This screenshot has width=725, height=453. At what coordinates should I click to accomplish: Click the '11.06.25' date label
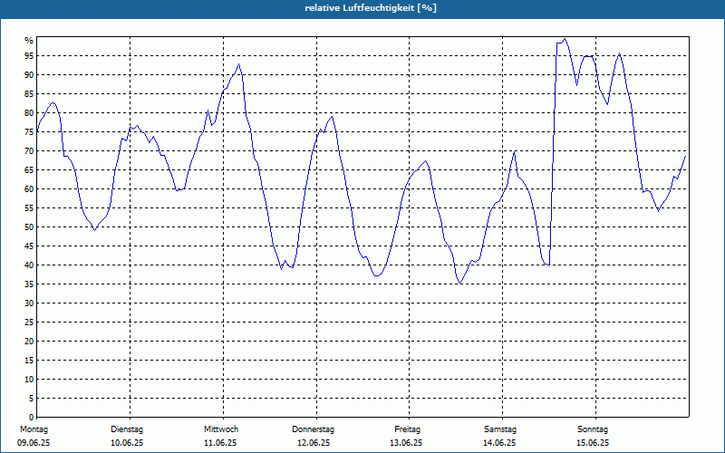220,443
